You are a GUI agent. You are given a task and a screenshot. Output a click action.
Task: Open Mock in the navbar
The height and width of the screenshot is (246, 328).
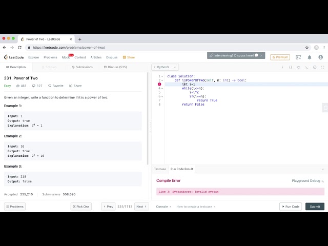(x=66, y=57)
